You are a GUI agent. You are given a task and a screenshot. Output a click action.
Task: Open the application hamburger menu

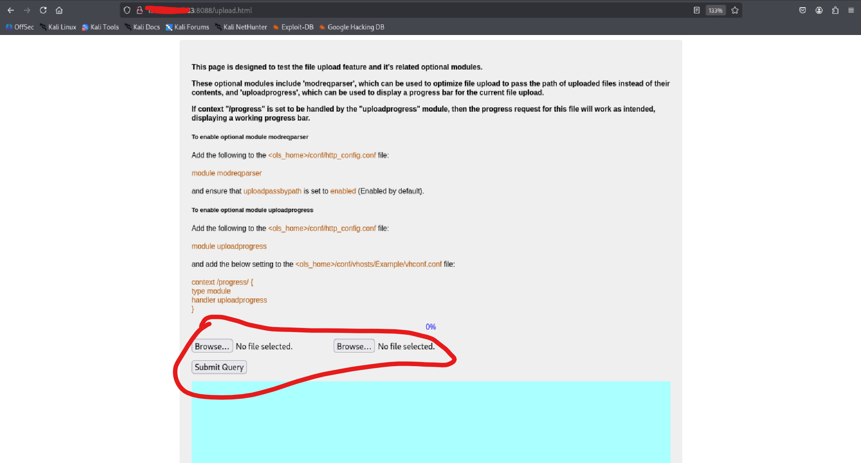click(851, 10)
